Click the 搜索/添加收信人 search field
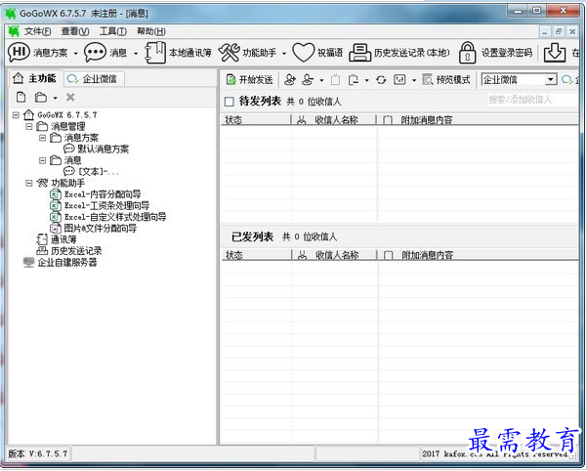Viewport: 587px width, 471px height. click(x=531, y=100)
